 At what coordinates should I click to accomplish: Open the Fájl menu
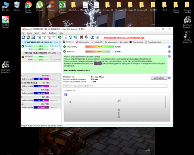coord(23,33)
